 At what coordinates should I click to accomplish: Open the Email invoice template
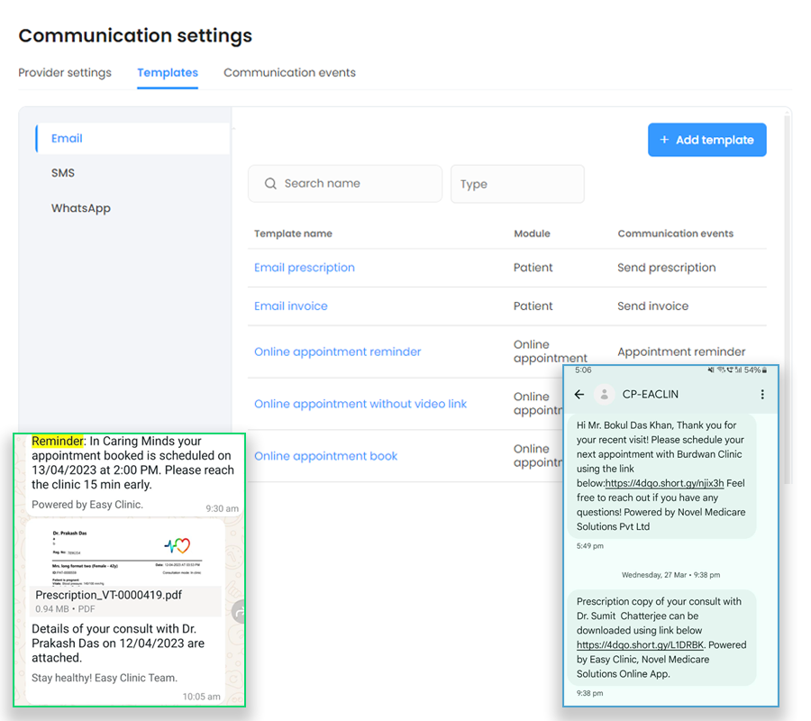pyautogui.click(x=291, y=306)
